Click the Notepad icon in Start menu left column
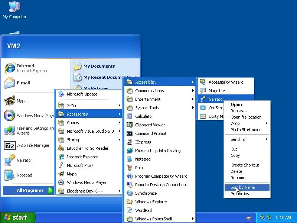Viewport: 297px width, 223px height. (x=10, y=175)
